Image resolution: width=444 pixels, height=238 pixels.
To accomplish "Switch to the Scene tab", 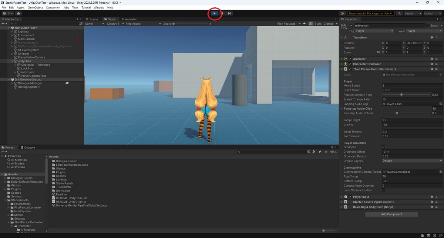I will (92, 19).
